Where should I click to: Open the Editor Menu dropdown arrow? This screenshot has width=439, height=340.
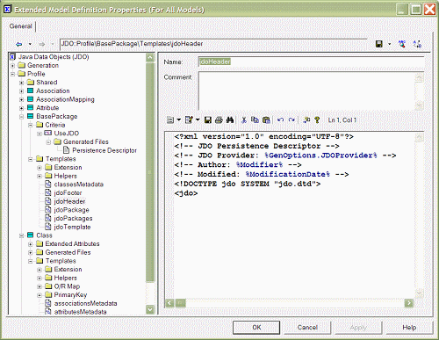[x=179, y=119]
